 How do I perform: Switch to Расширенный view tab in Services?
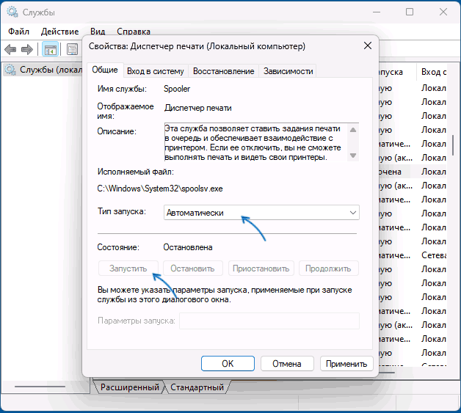point(130,387)
